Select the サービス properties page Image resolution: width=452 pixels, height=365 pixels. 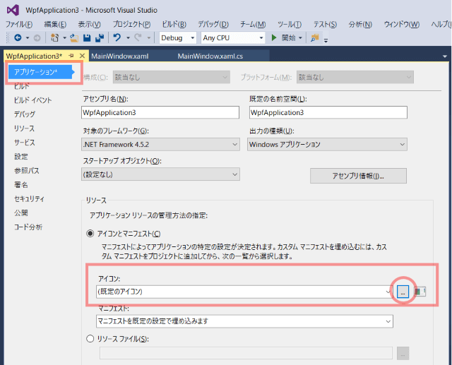tap(25, 143)
